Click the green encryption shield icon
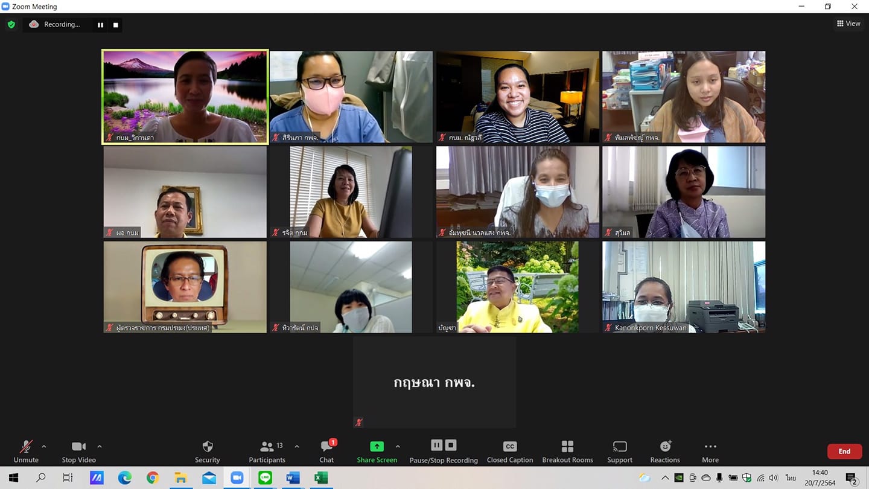The width and height of the screenshot is (869, 489). click(11, 25)
